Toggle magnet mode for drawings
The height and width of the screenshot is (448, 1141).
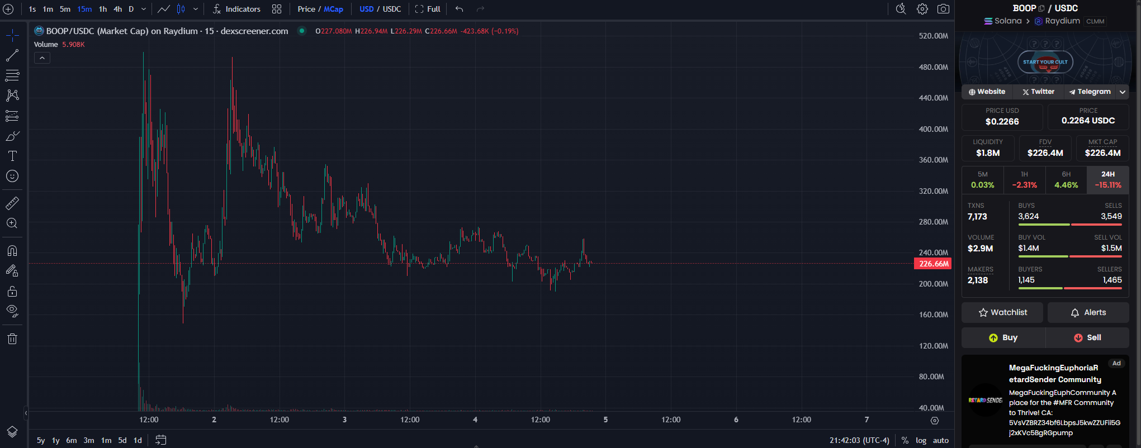point(12,250)
